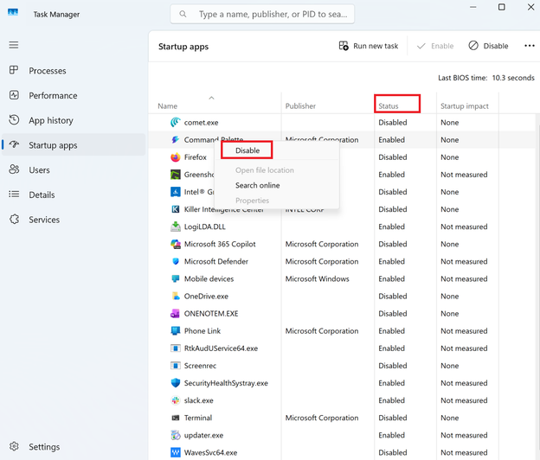Click the Startup apps page heading

(183, 47)
